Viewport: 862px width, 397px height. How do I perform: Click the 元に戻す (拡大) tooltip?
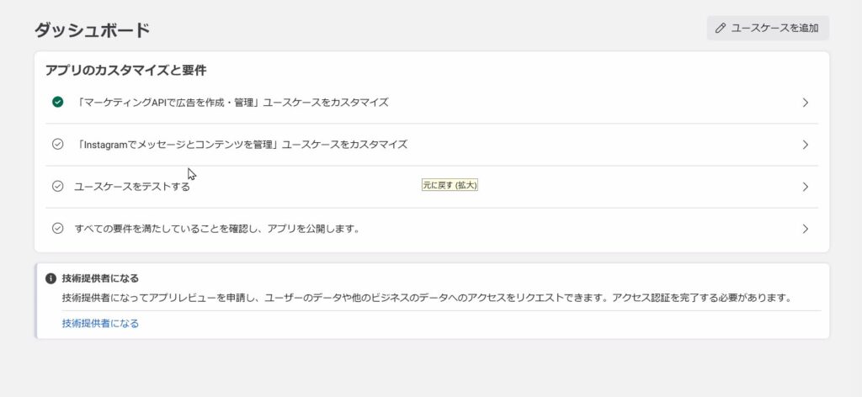[x=450, y=185]
